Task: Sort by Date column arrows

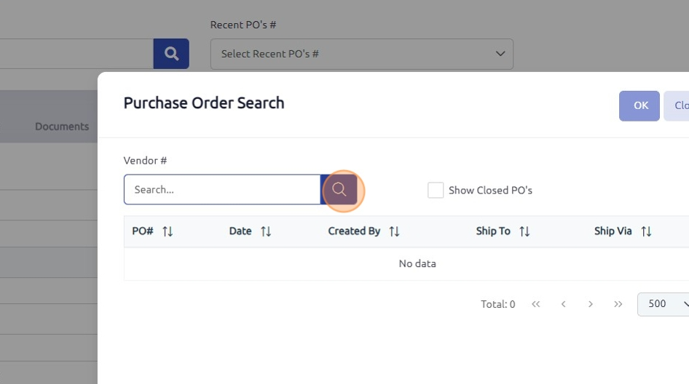Action: pos(266,231)
